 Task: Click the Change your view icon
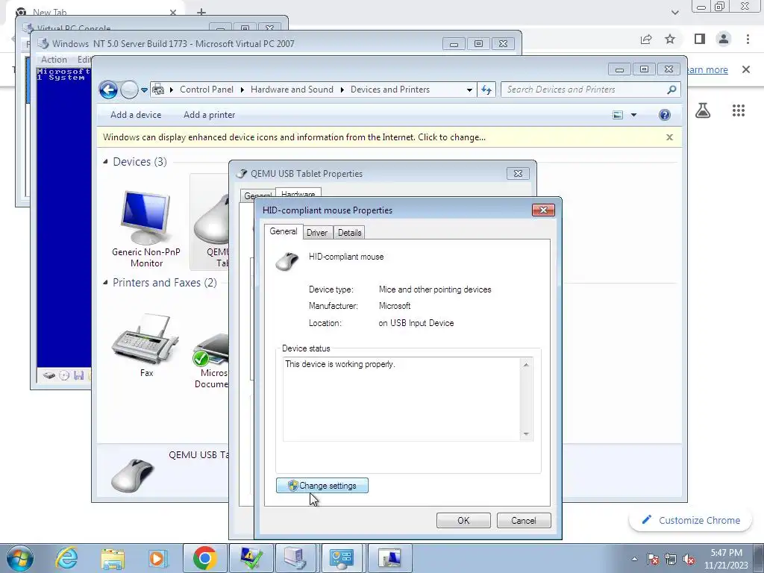click(618, 115)
